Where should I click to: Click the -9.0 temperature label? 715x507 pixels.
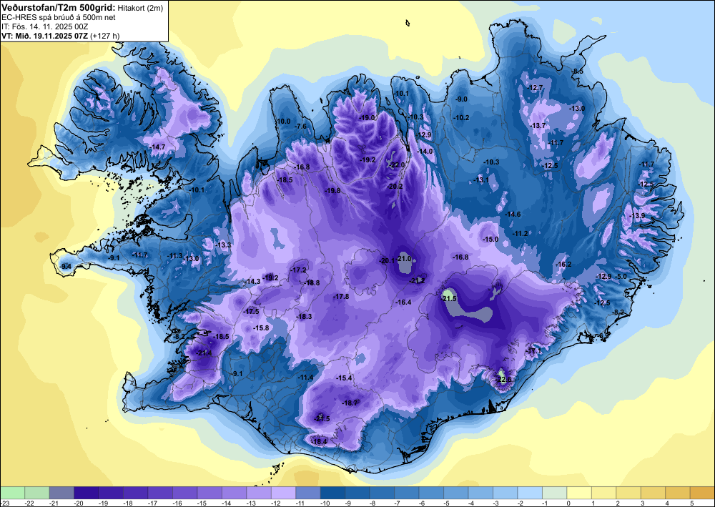coord(462,99)
